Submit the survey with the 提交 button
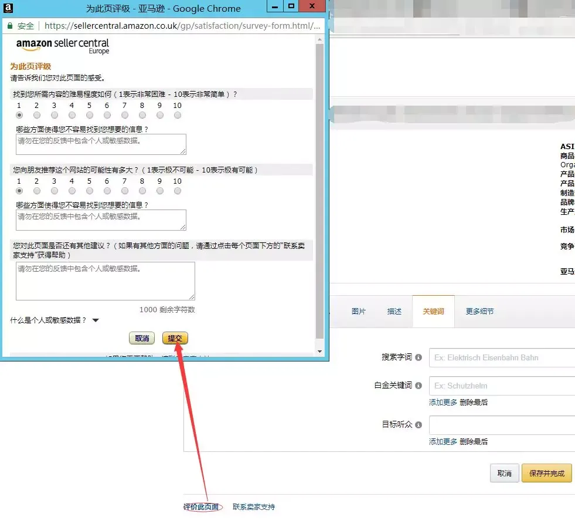The image size is (575, 527). (x=175, y=338)
